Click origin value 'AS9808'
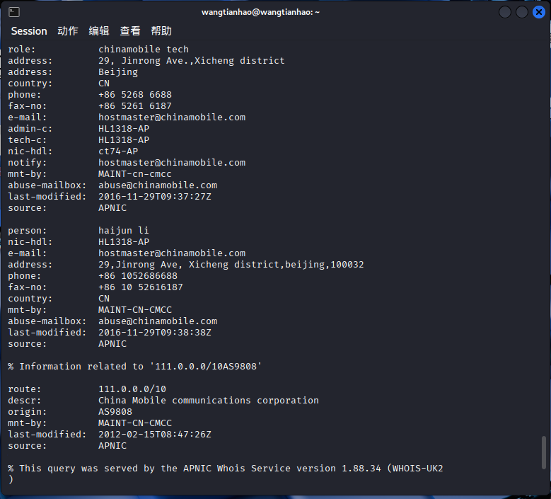 point(115,411)
